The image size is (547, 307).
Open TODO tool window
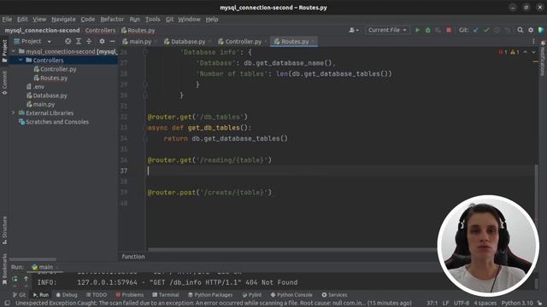[x=97, y=295]
